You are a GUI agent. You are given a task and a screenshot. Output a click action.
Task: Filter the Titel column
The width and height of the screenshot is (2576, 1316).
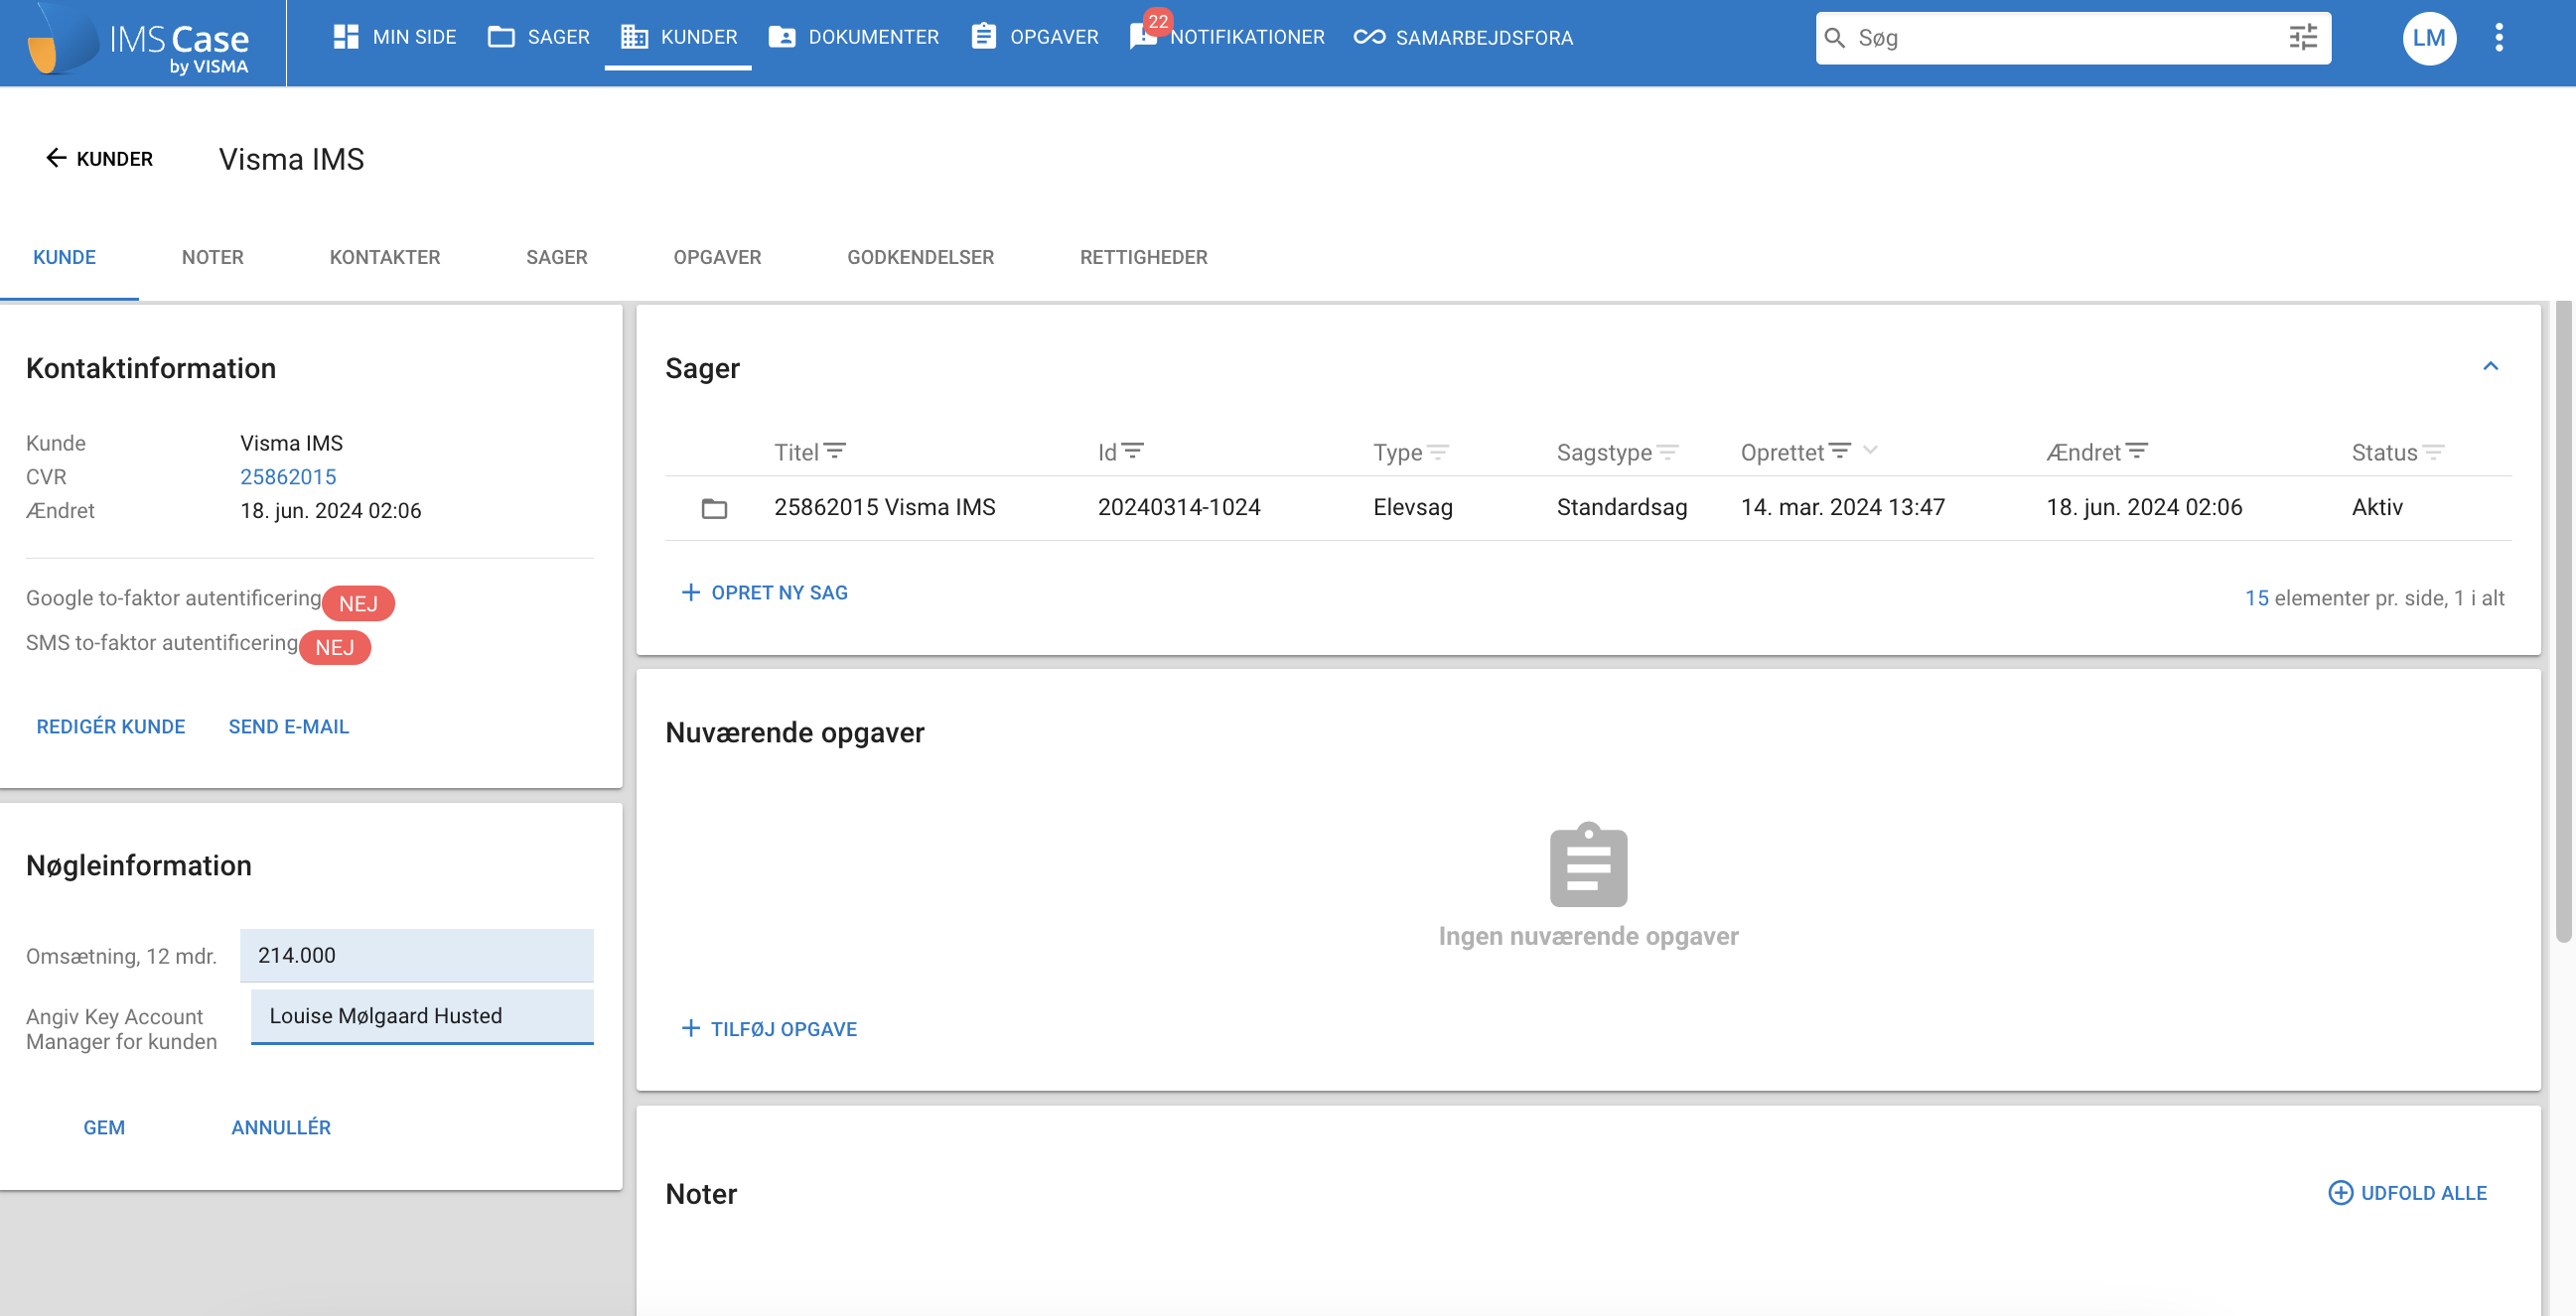click(835, 452)
